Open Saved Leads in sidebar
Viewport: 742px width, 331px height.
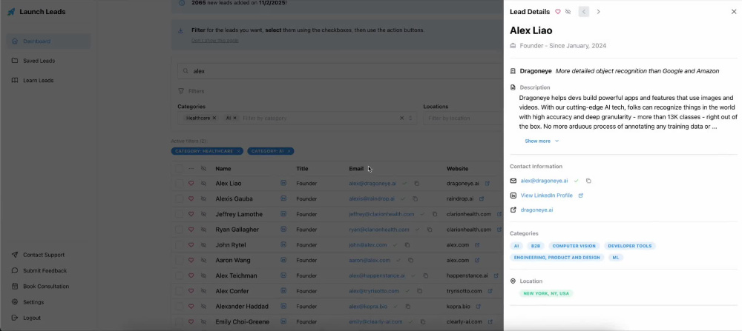point(39,61)
